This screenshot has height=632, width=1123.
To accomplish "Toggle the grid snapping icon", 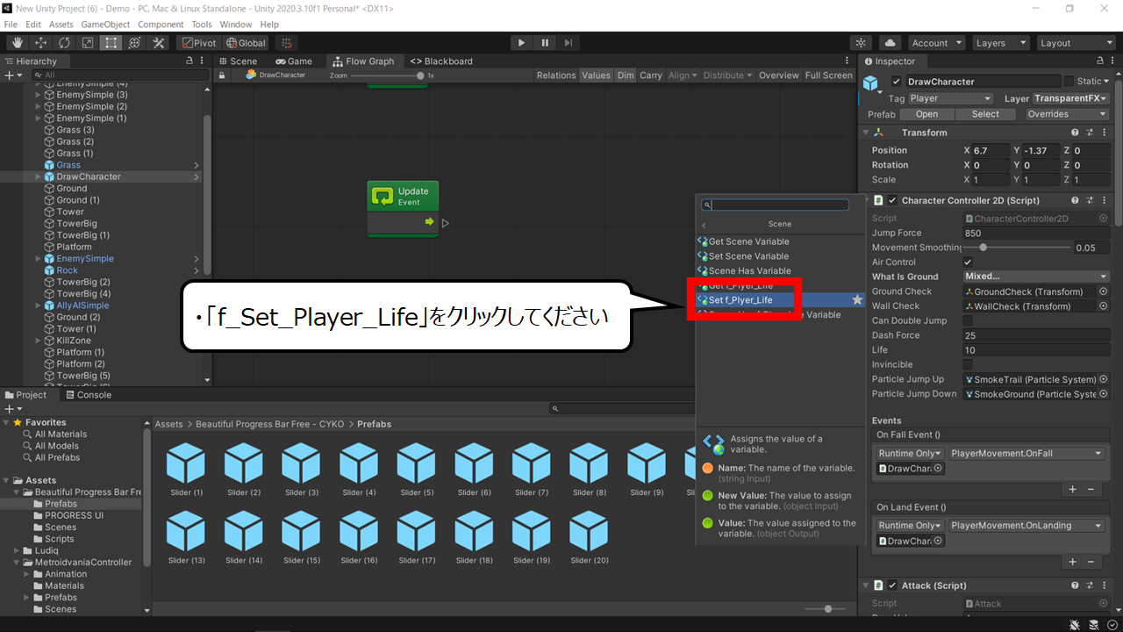I will tap(286, 42).
